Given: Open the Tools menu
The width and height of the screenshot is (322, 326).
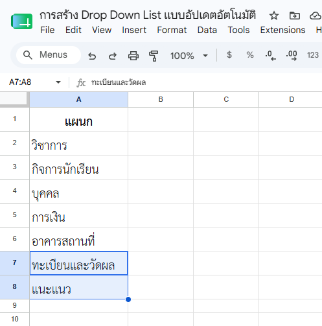Looking at the screenshot, I should [238, 30].
